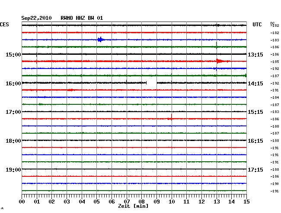The image size is (281, 213).
Task: Click the local time label '18:00'
Action: coord(13,141)
